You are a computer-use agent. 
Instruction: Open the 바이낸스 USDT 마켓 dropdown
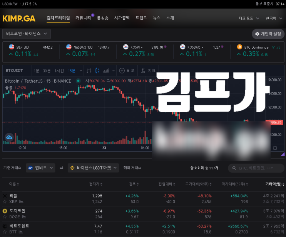[93, 168]
